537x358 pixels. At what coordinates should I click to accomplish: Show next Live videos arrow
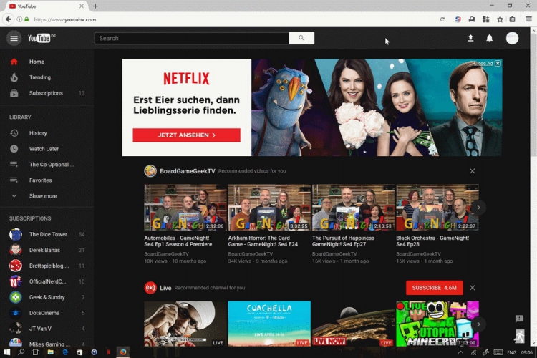(478, 324)
